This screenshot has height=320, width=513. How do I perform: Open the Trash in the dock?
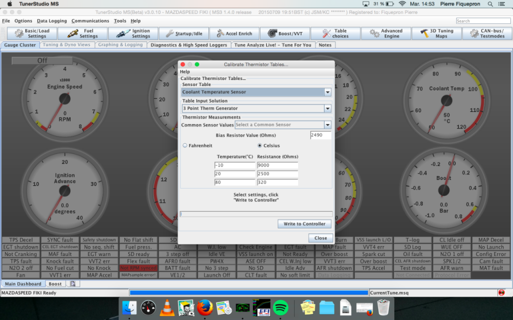click(x=383, y=308)
